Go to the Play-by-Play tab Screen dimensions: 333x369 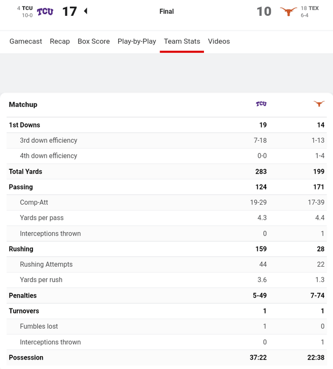[136, 41]
